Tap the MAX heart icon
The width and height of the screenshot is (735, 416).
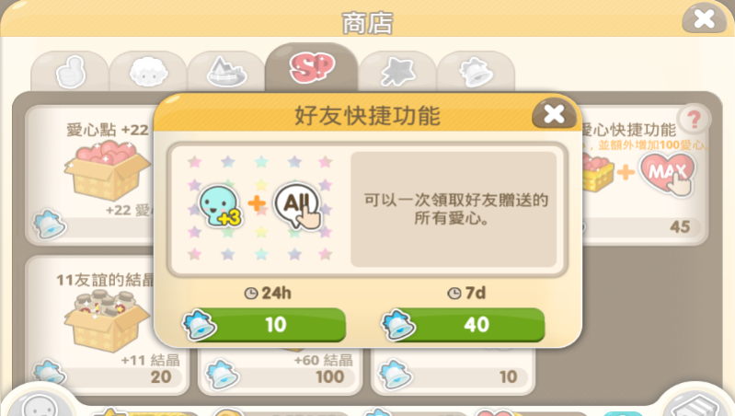[668, 174]
